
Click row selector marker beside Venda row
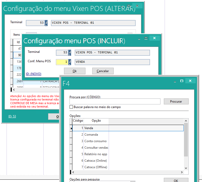click(x=71, y=128)
